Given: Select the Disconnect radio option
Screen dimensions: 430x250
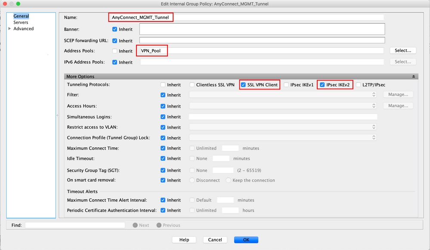Looking at the screenshot, I should (x=192, y=180).
